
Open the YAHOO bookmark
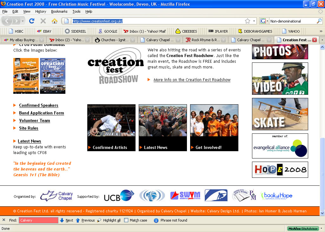coord(291,31)
